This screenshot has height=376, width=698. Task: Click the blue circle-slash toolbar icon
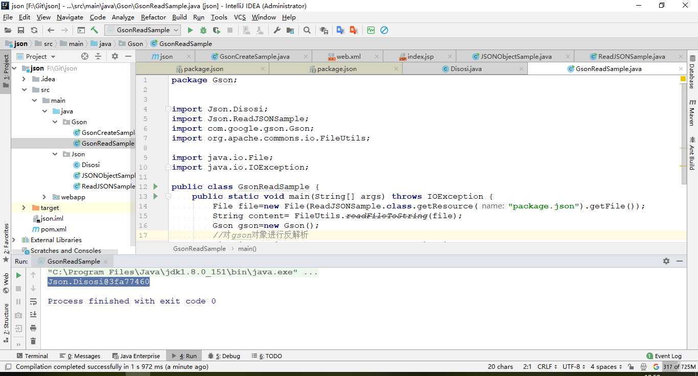(x=384, y=30)
